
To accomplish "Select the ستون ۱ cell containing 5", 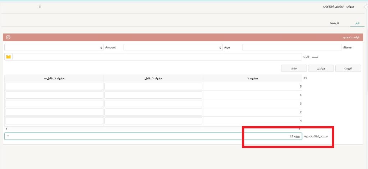I will coord(252,86).
